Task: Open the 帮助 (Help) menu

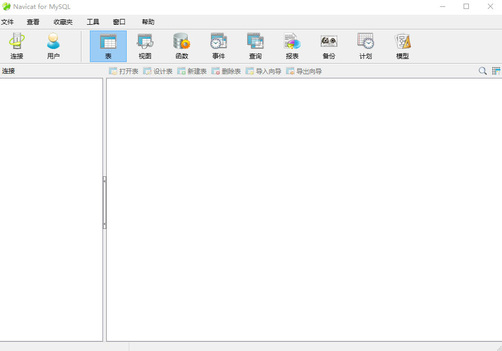Action: pyautogui.click(x=148, y=22)
